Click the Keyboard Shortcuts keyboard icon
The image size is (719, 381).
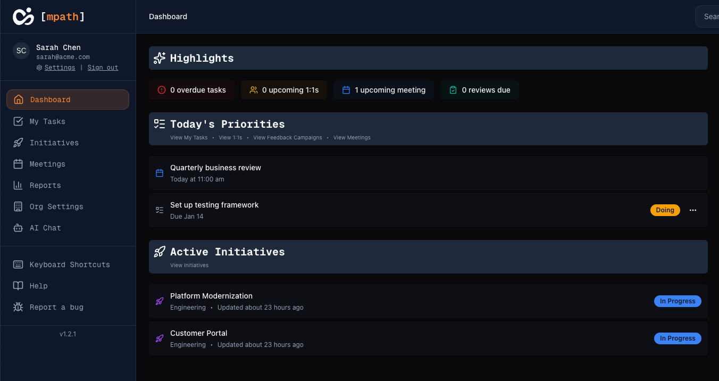(18, 264)
